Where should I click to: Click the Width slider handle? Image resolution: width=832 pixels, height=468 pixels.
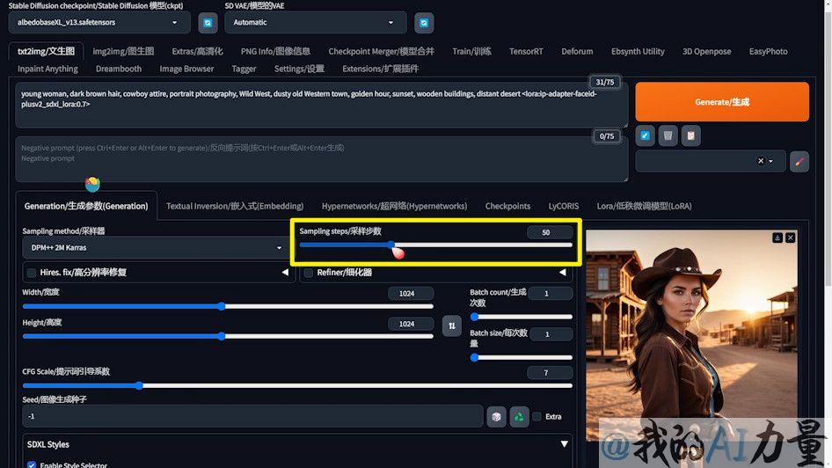point(222,306)
